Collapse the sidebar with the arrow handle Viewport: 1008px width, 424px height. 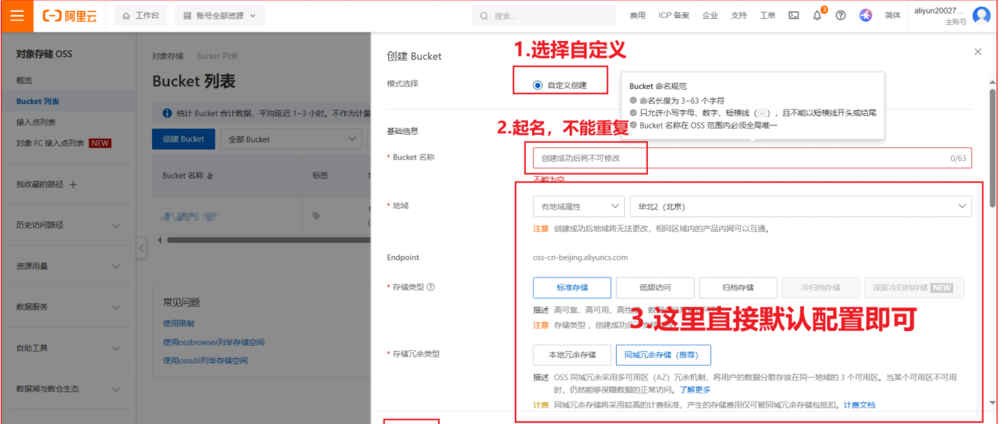(141, 248)
